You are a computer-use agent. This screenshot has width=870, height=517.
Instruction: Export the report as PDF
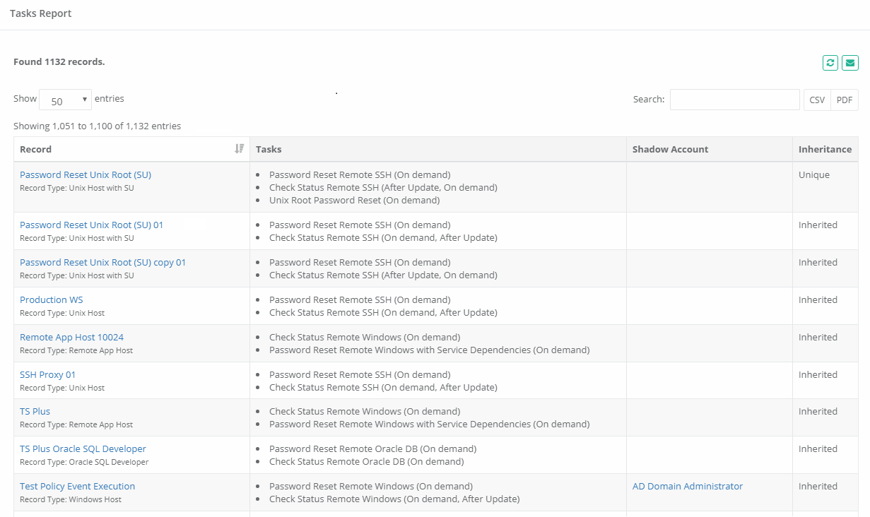pyautogui.click(x=844, y=100)
